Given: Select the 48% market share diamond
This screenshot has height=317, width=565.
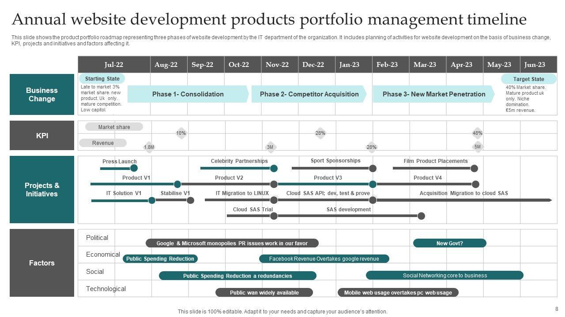Looking at the screenshot, I should click(478, 133).
